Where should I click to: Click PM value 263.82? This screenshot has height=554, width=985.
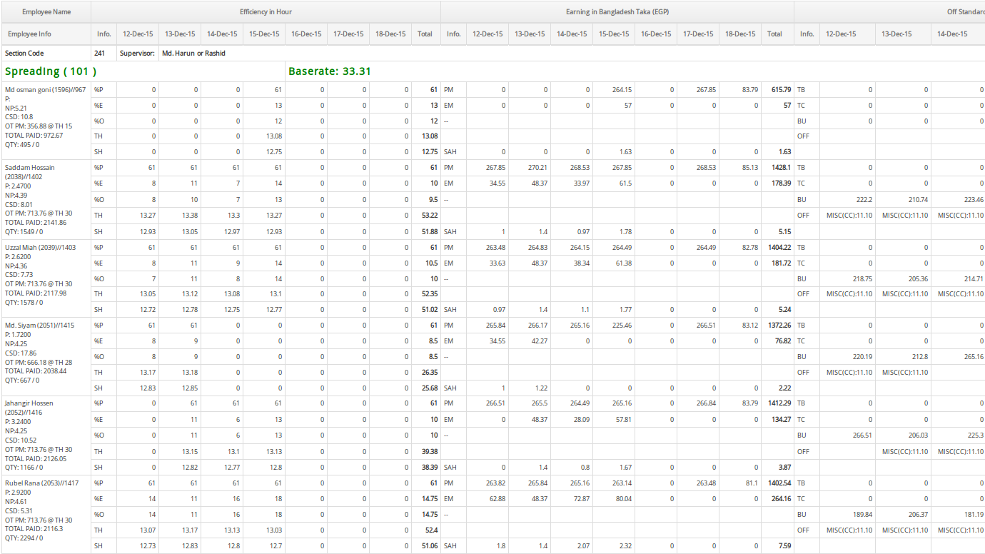click(x=496, y=483)
